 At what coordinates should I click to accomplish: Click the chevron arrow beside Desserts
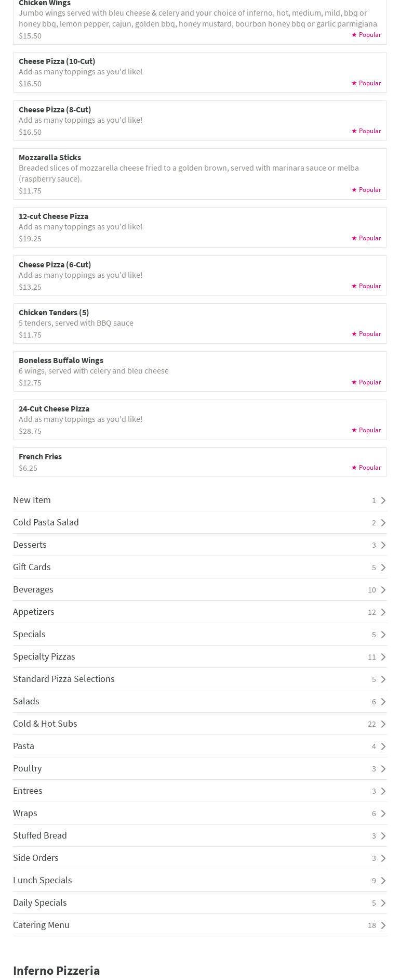[383, 545]
